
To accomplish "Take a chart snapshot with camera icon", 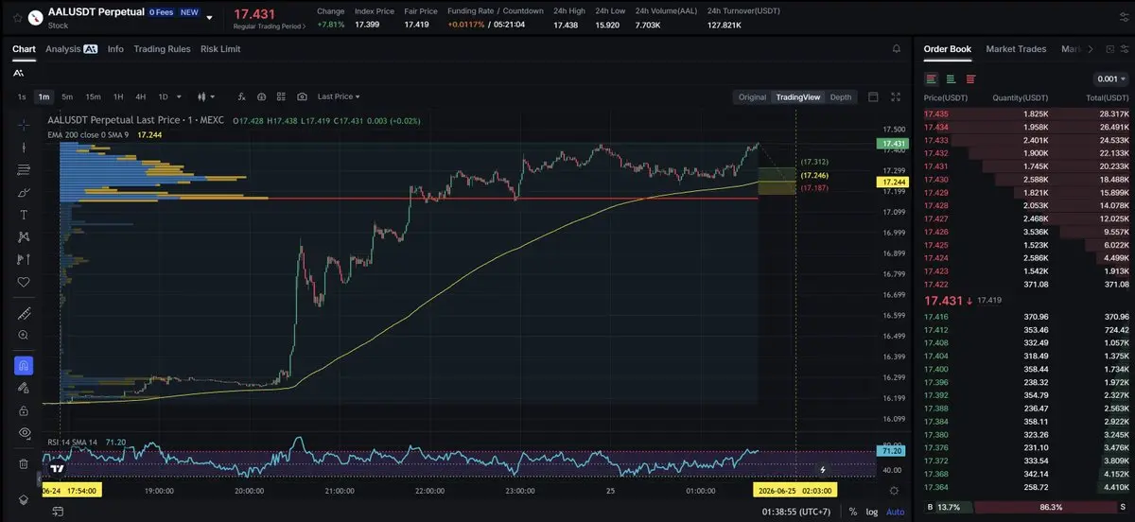I will [x=302, y=96].
